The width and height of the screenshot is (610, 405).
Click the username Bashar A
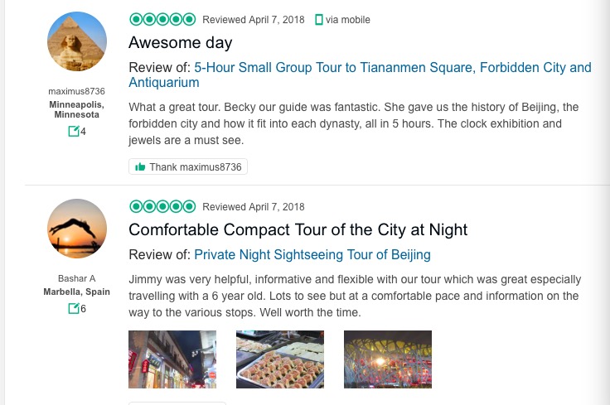[x=77, y=278]
